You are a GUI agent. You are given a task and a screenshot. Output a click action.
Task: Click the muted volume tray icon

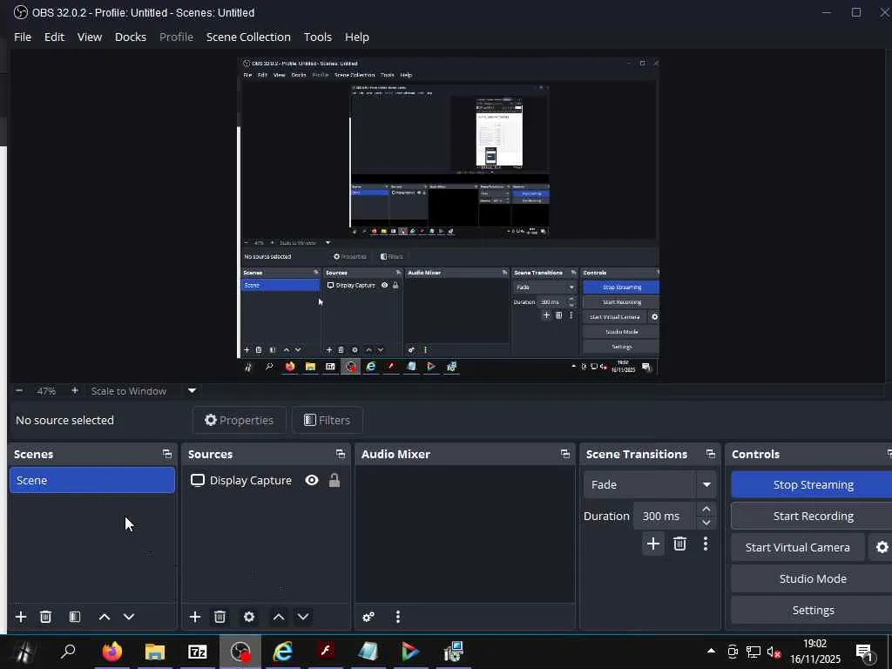(774, 652)
